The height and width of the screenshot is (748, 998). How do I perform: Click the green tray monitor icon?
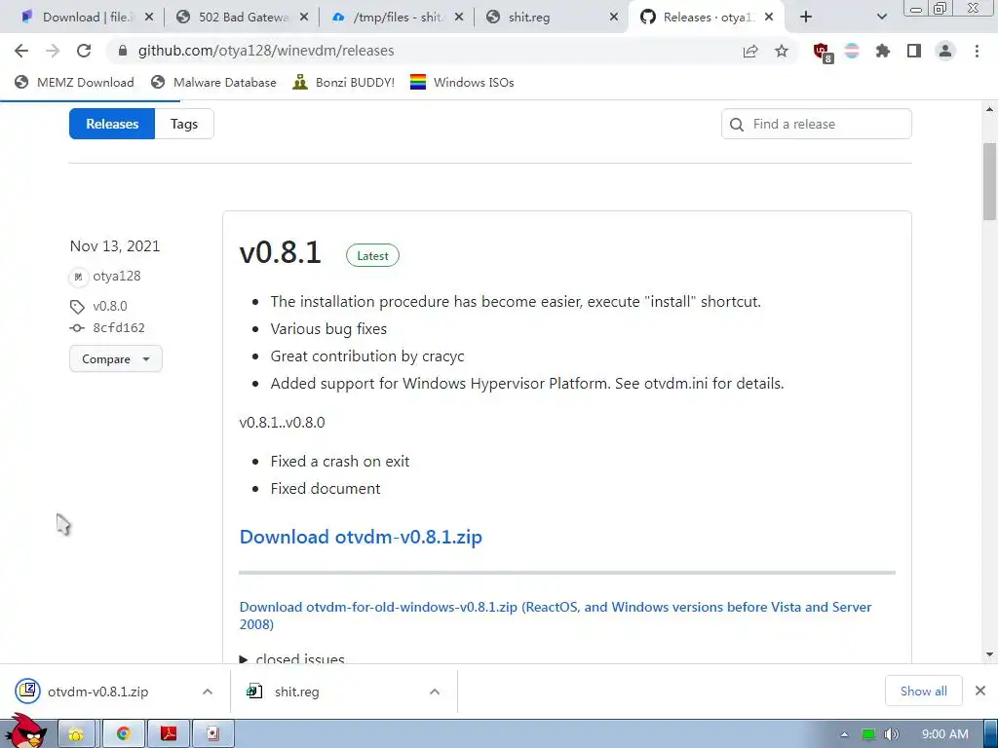point(868,734)
